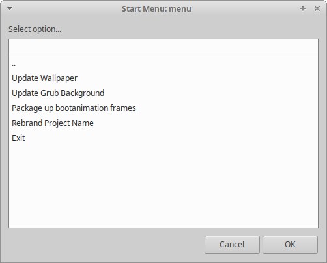The height and width of the screenshot is (263, 327).
Task: Choose Update Grub Background
Action: (163, 93)
